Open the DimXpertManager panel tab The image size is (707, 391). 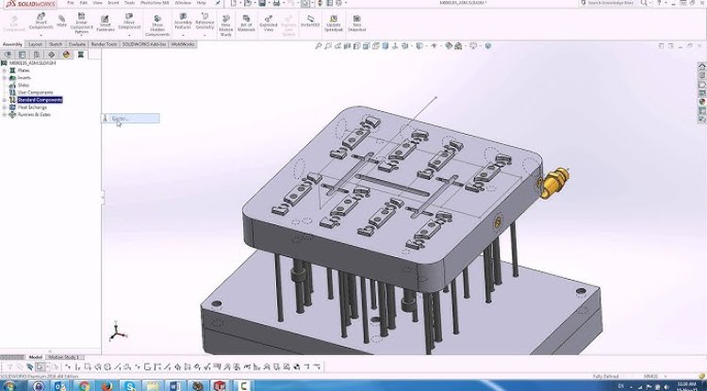tap(52, 55)
